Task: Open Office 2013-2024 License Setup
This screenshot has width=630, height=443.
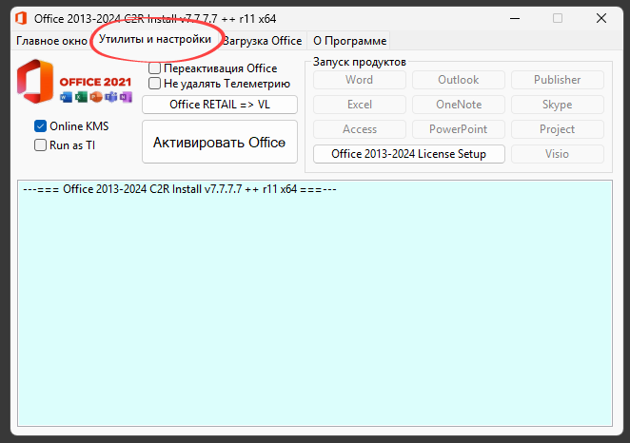Action: click(409, 154)
